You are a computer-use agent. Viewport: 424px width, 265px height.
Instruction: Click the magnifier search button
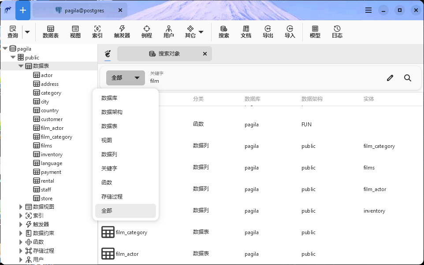click(x=407, y=77)
